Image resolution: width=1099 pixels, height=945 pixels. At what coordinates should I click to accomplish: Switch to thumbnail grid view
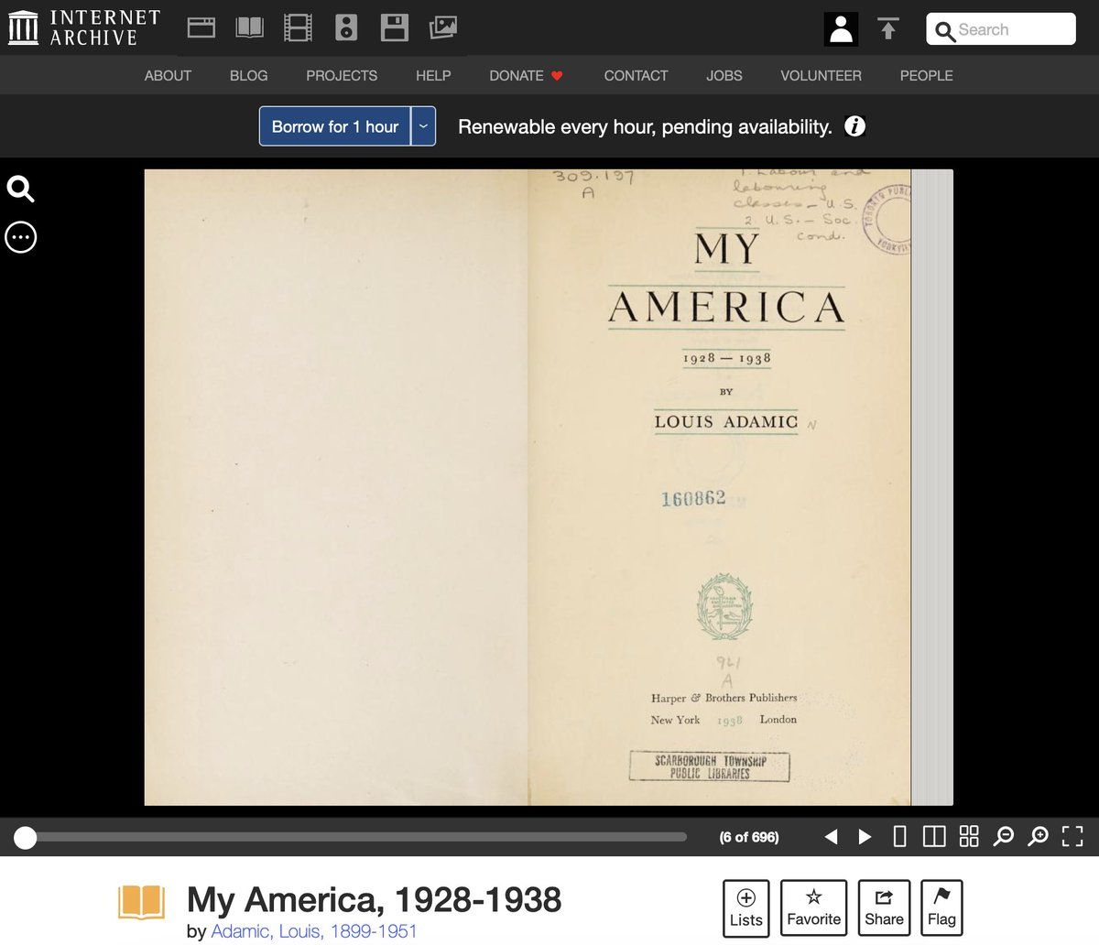pyautogui.click(x=969, y=836)
